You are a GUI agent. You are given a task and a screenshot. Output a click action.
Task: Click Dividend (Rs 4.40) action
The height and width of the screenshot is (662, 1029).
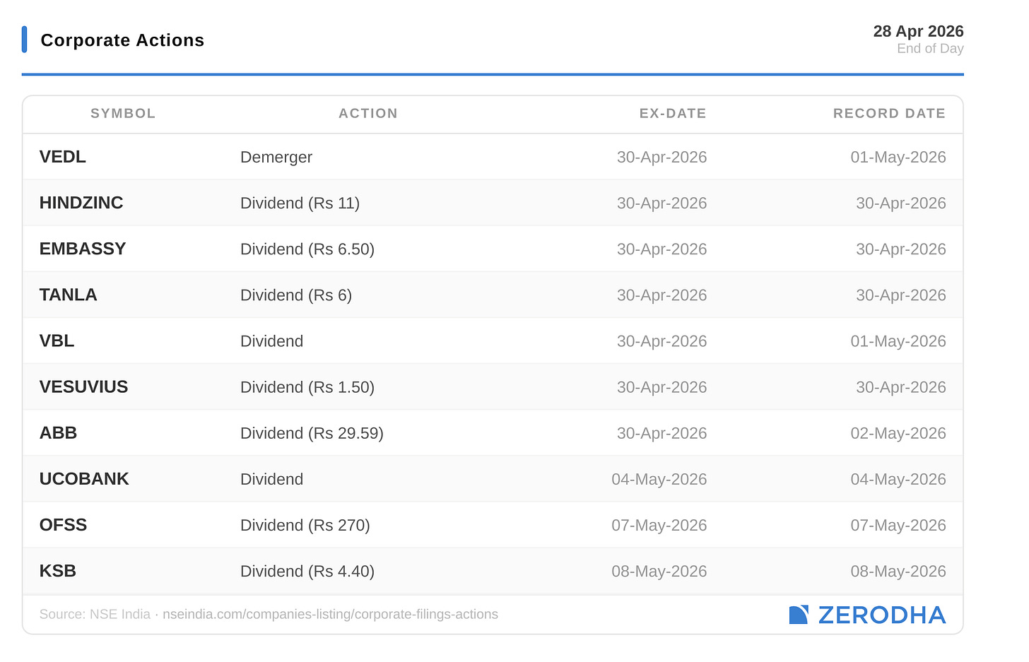point(307,570)
